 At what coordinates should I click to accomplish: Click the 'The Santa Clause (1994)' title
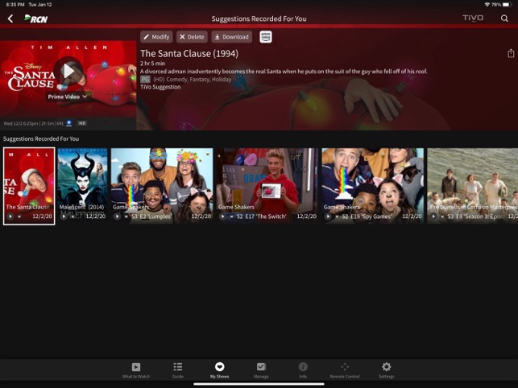(x=189, y=53)
